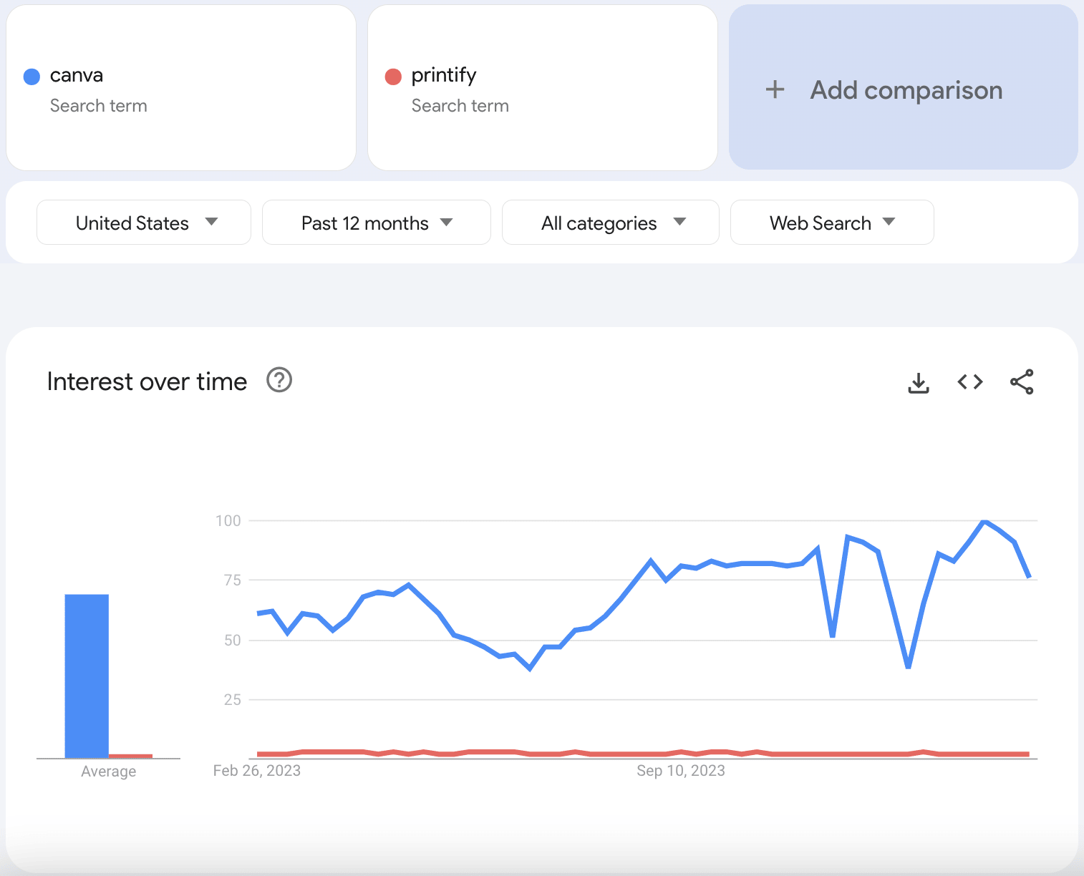Image resolution: width=1084 pixels, height=876 pixels.
Task: Open the Past 12 months time dropdown
Action: [x=377, y=223]
